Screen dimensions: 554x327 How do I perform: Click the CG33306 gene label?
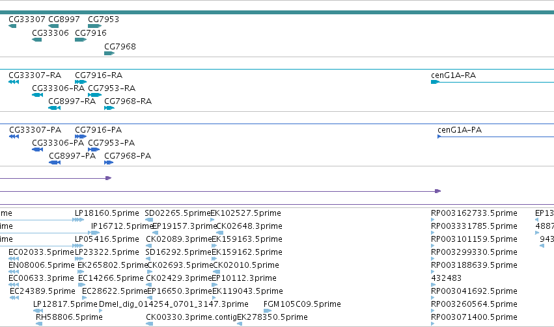pos(50,33)
